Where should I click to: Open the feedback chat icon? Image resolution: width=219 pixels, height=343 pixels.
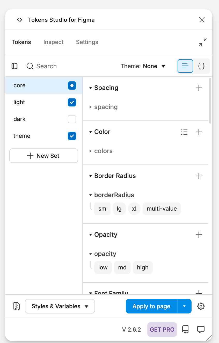pos(201,329)
